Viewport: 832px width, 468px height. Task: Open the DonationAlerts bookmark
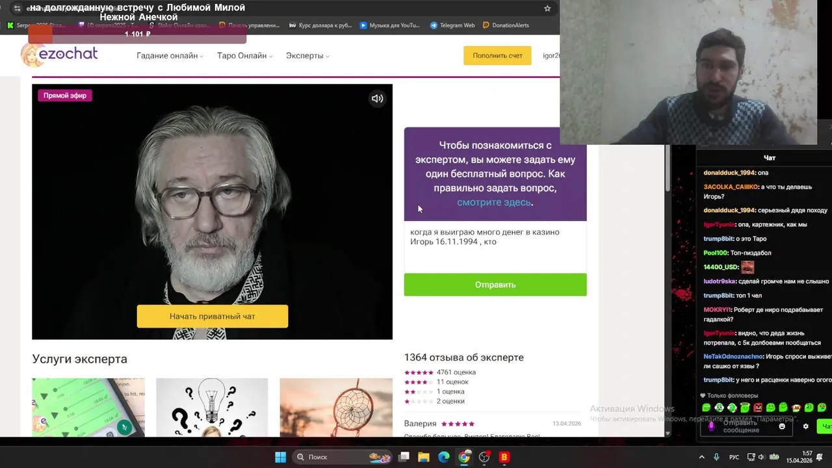click(506, 25)
